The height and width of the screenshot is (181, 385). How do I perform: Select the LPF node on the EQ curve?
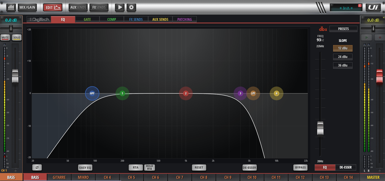pyautogui.click(x=253, y=93)
